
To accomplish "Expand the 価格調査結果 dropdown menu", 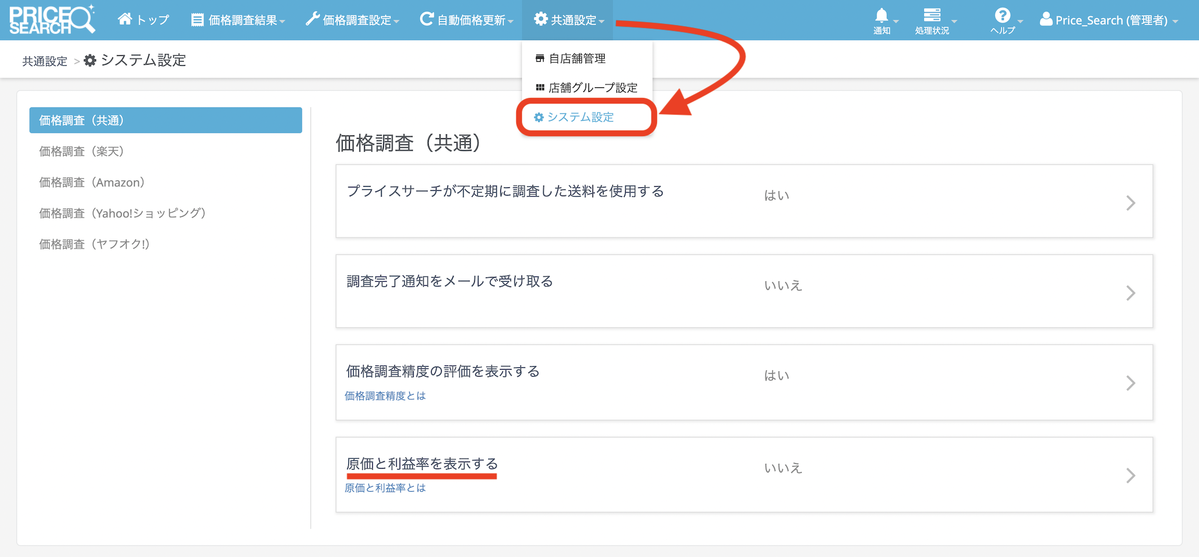I will (x=238, y=20).
